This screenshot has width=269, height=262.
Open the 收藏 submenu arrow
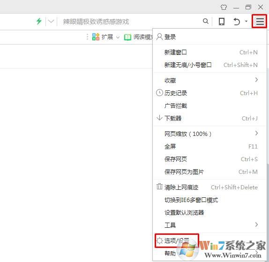click(256, 80)
